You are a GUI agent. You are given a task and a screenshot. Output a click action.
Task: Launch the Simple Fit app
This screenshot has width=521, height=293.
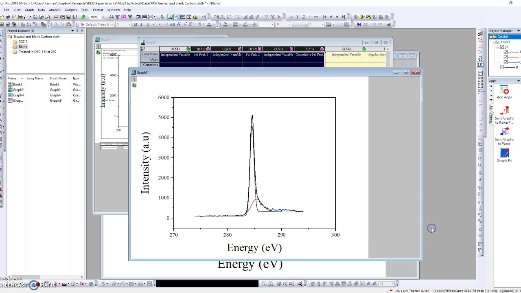[504, 153]
